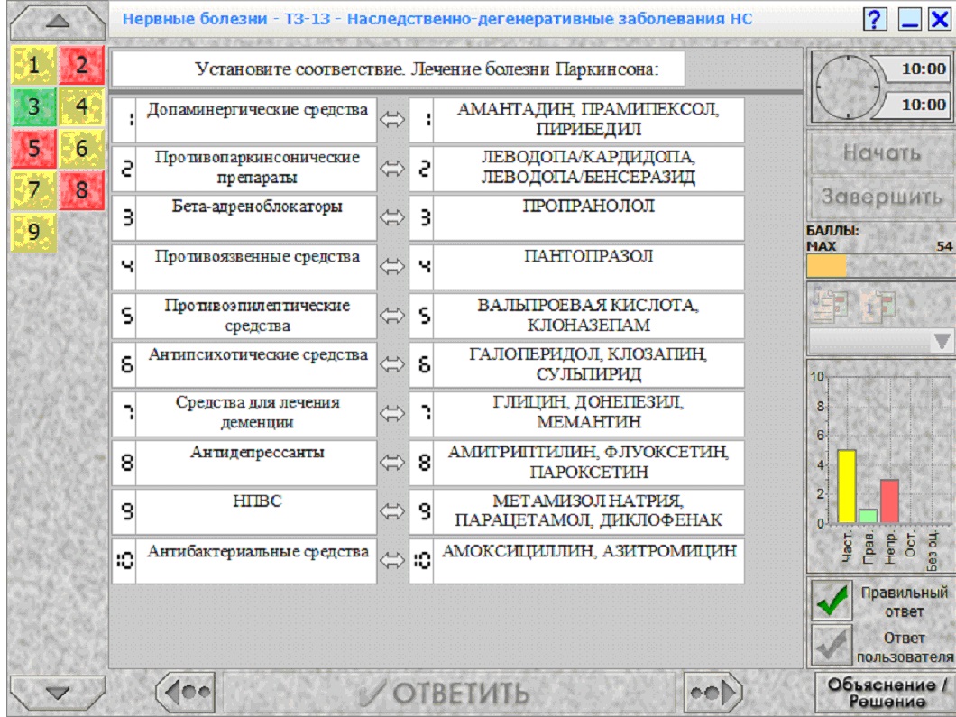Select question 9 yellow tile
The width and height of the screenshot is (956, 717).
[x=33, y=232]
